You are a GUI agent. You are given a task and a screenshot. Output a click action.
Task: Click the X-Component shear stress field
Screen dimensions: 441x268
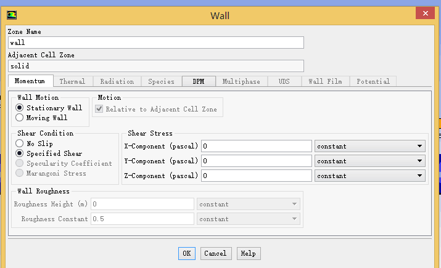256,147
